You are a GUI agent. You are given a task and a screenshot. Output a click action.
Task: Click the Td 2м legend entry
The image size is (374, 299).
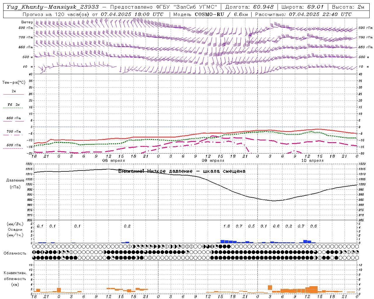[13, 105]
